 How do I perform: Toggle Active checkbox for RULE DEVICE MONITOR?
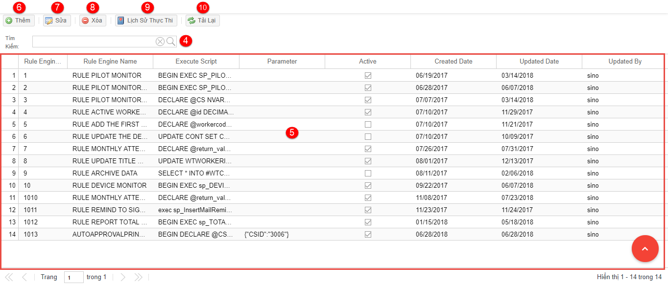click(368, 186)
